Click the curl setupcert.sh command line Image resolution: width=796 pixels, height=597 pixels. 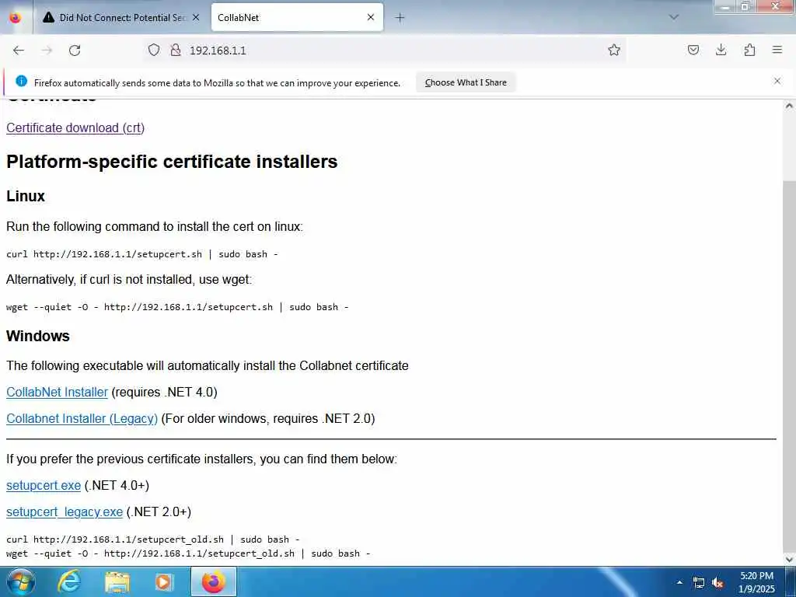tap(142, 254)
